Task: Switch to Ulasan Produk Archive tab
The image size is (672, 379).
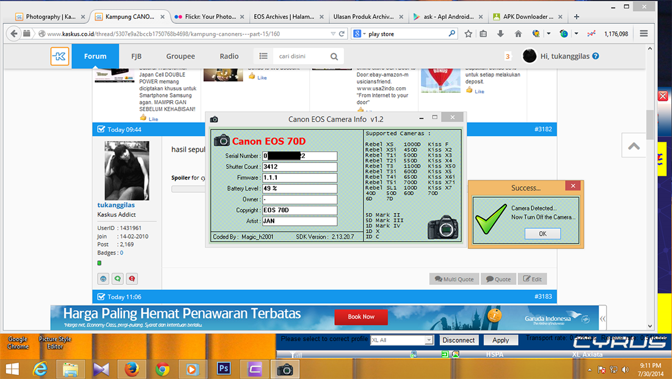Action: (x=368, y=16)
